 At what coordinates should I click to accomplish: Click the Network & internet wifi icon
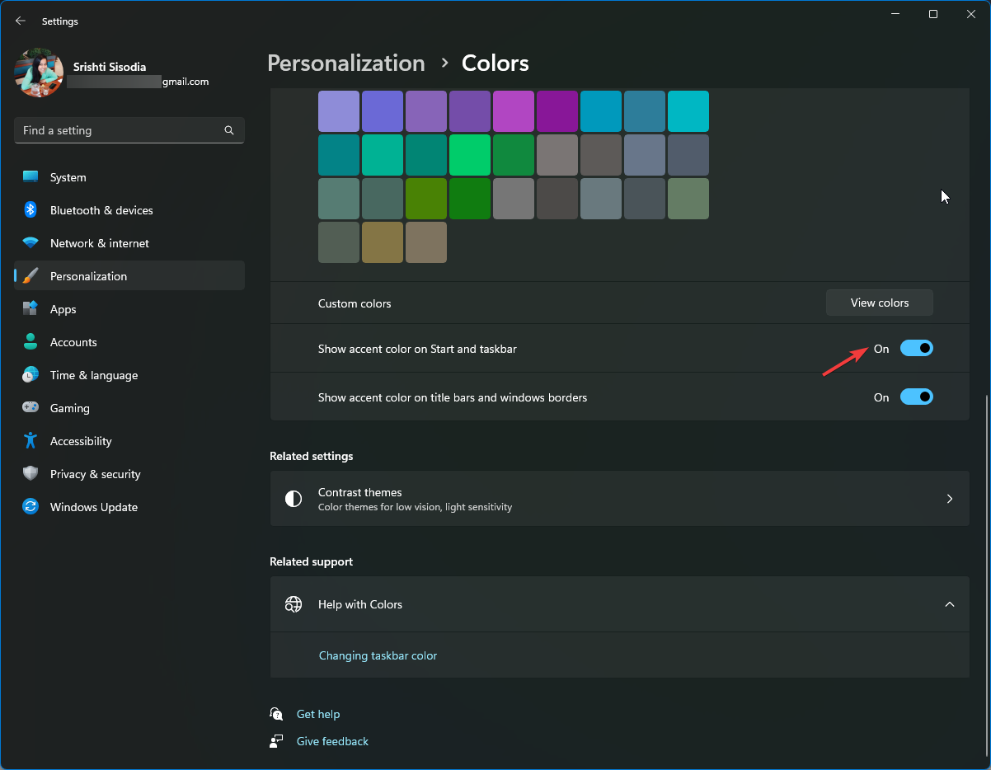pyautogui.click(x=31, y=243)
